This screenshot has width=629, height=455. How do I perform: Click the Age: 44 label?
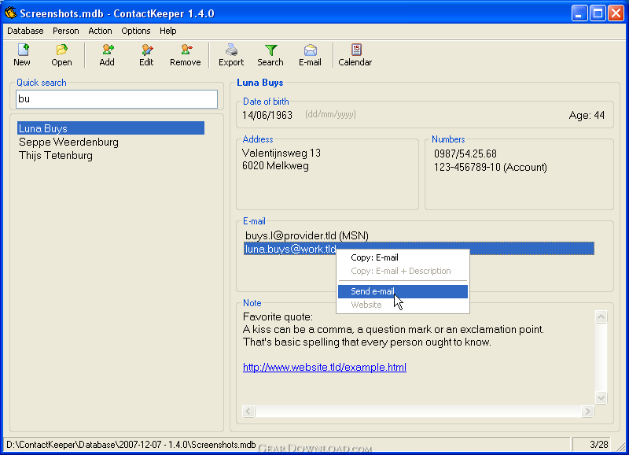587,116
